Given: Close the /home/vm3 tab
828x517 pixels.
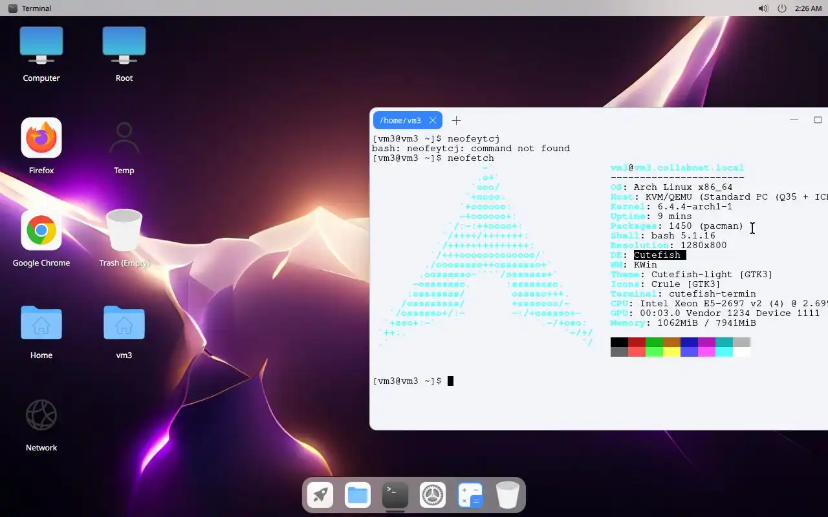Looking at the screenshot, I should click(x=433, y=120).
